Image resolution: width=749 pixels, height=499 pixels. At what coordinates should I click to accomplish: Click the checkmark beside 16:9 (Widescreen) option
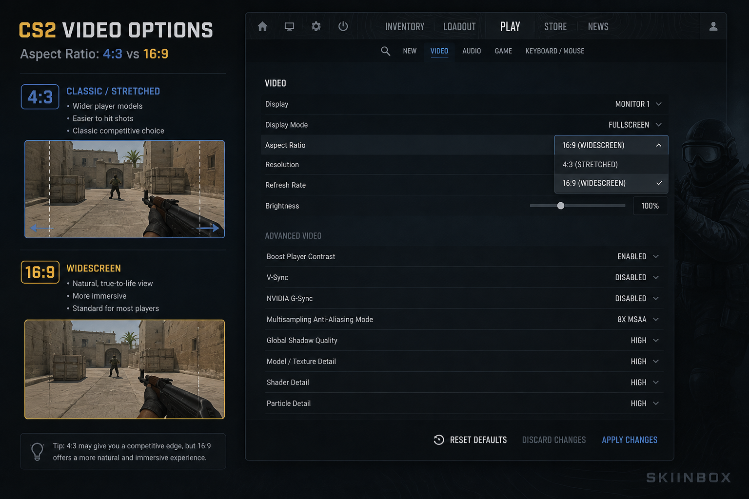click(659, 183)
